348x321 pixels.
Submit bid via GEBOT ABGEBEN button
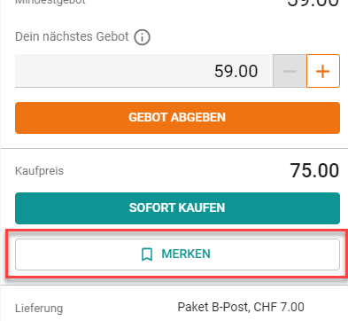[x=177, y=118]
